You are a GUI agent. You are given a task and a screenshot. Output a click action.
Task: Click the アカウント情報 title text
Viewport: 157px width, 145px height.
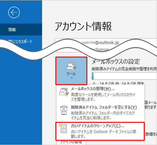point(83,26)
